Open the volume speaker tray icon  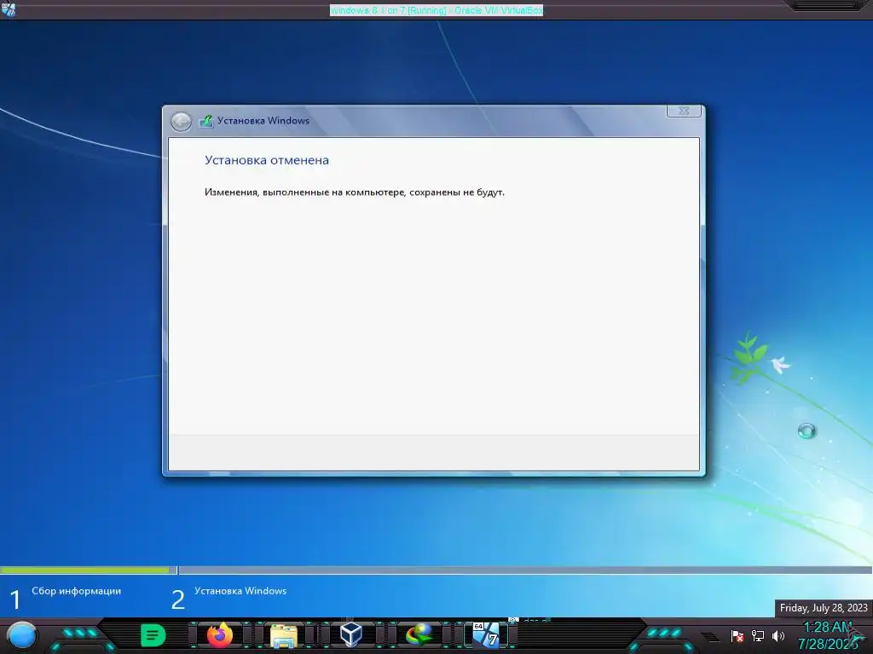[x=778, y=635]
